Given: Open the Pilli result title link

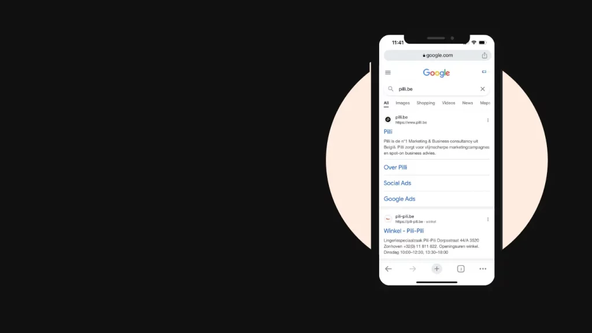Looking at the screenshot, I should pos(388,132).
